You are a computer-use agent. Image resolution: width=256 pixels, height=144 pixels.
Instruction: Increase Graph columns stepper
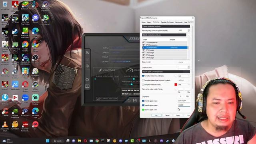189,67
